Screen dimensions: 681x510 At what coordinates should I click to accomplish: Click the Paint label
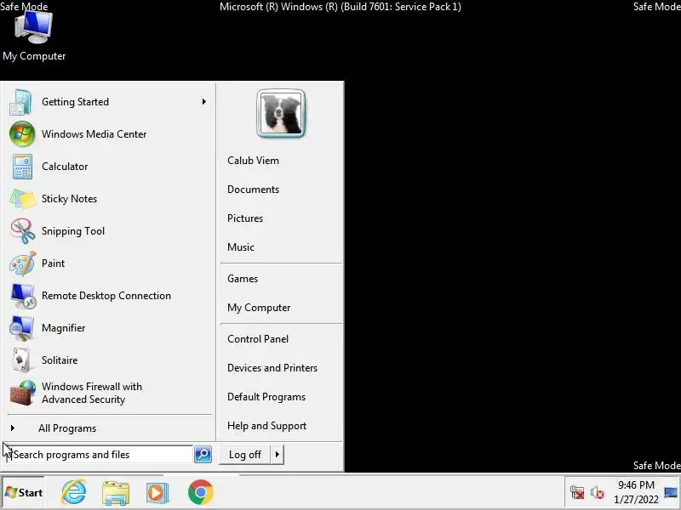[x=53, y=263]
